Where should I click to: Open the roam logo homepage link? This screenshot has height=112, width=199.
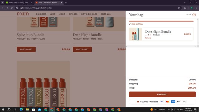click(x=23, y=14)
